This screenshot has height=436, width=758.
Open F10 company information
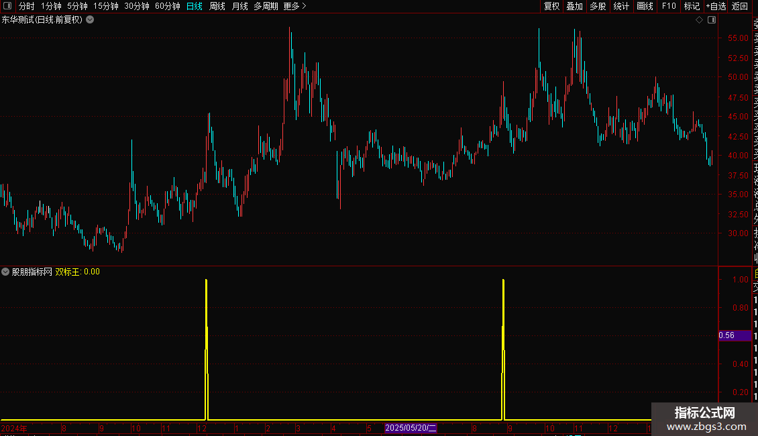(x=669, y=6)
